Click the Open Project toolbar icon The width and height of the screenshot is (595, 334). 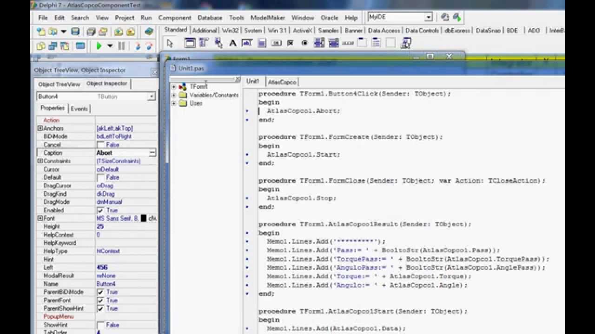[102, 32]
